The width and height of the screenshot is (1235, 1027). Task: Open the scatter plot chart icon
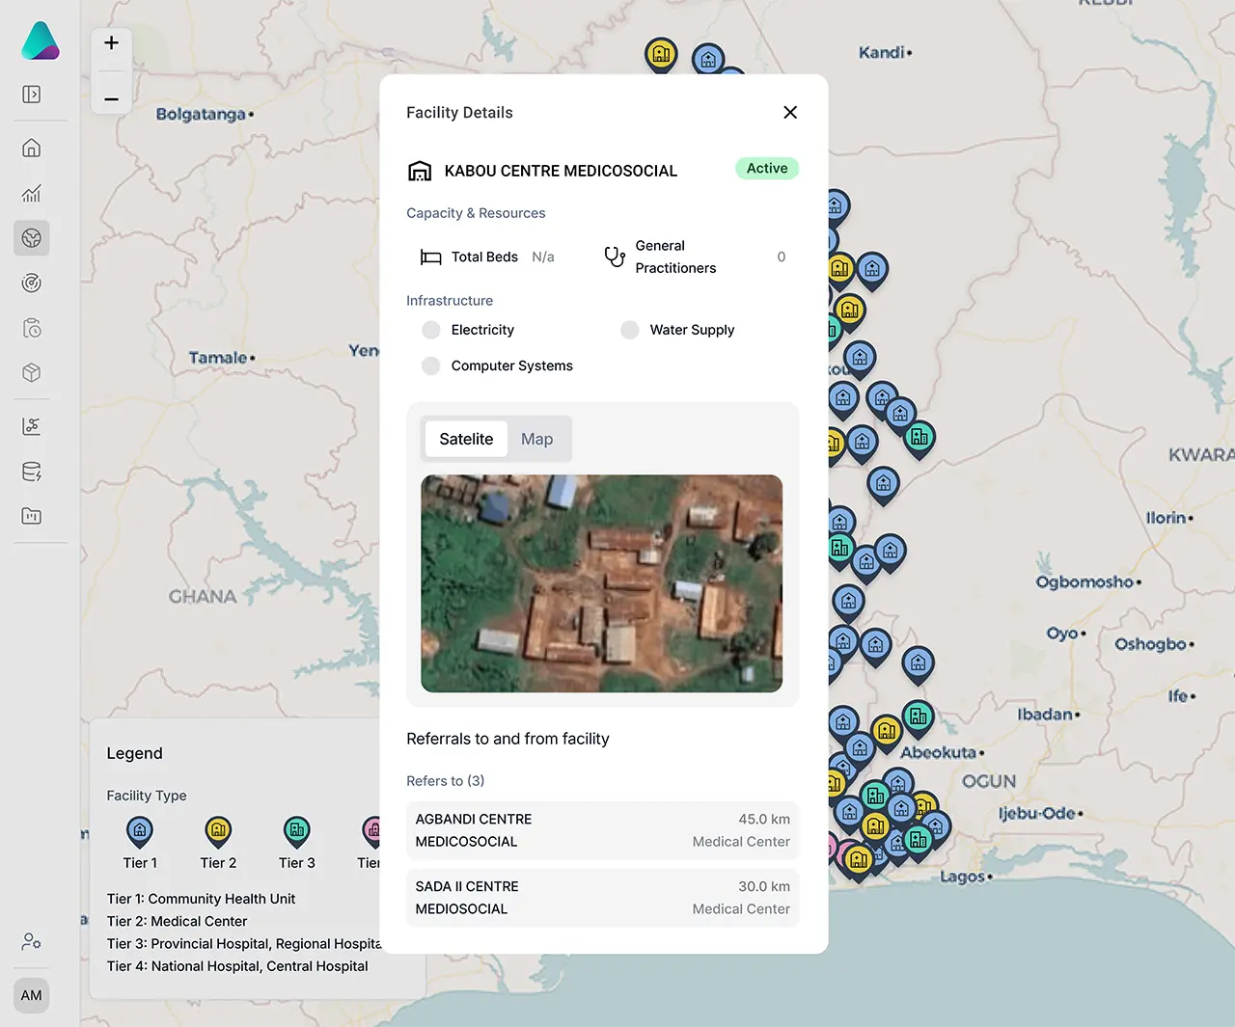click(x=32, y=426)
